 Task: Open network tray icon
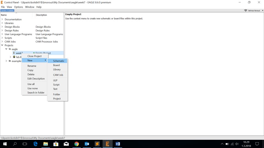click(232, 144)
